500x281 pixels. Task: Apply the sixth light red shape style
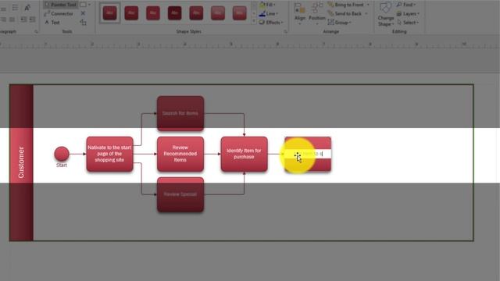[218, 13]
